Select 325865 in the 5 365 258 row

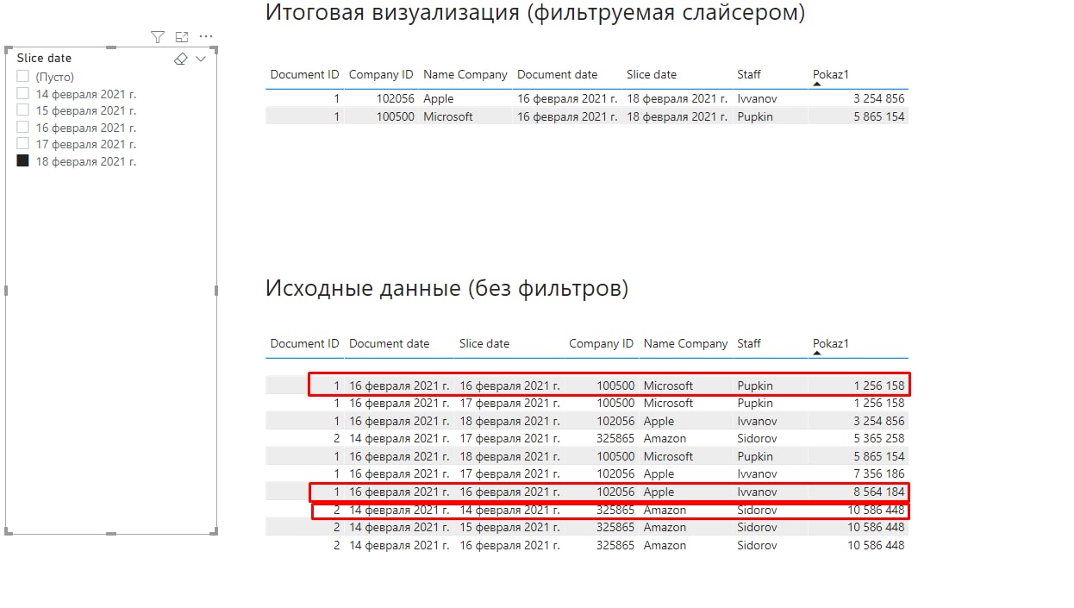(x=615, y=438)
